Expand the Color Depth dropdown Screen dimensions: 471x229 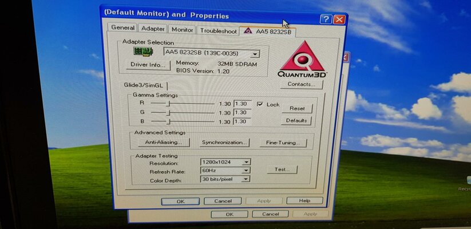click(x=246, y=179)
